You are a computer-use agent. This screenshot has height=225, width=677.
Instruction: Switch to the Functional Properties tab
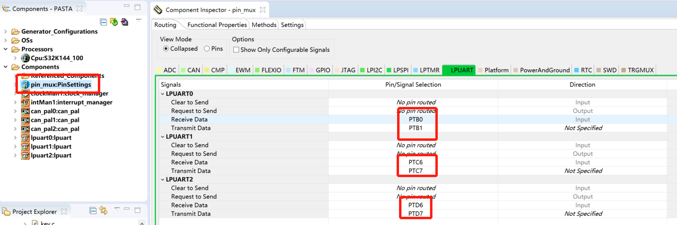point(217,25)
